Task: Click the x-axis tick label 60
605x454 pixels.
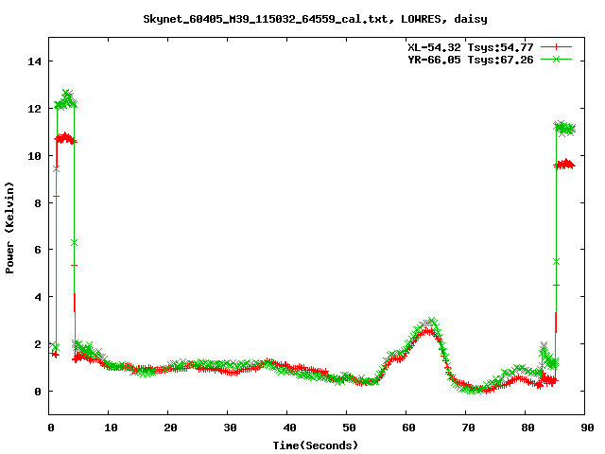Action: tap(408, 428)
